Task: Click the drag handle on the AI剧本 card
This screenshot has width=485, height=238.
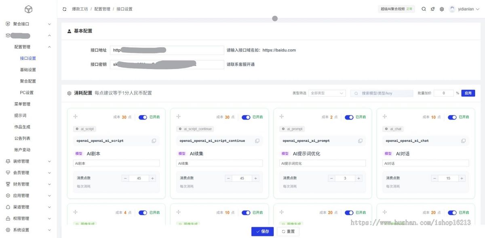Action: 75,116
